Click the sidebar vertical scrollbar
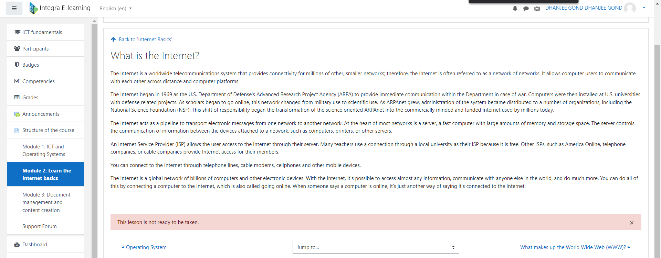The height and width of the screenshot is (258, 661). pyautogui.click(x=94, y=137)
